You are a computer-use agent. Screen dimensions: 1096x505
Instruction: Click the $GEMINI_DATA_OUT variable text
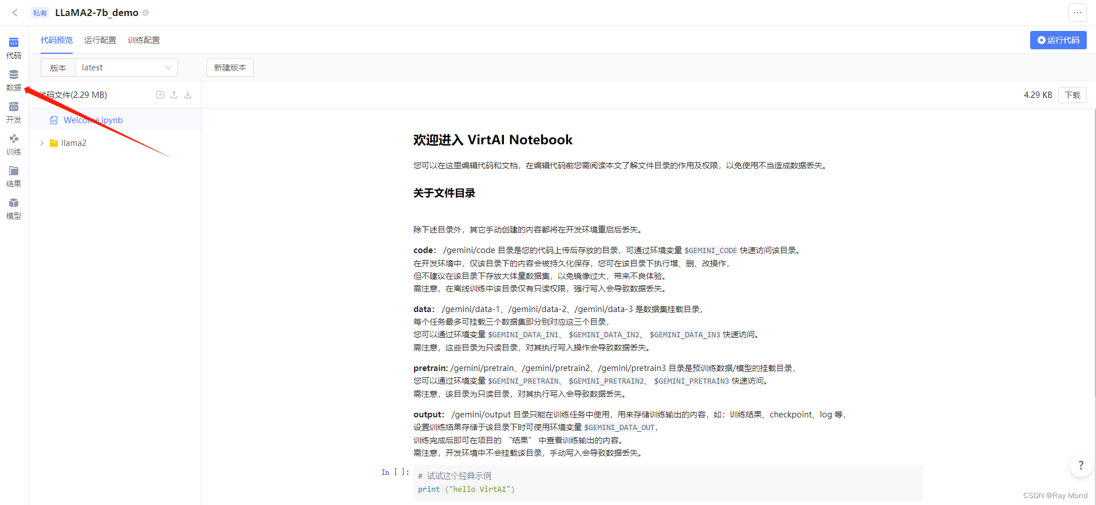[x=620, y=428]
